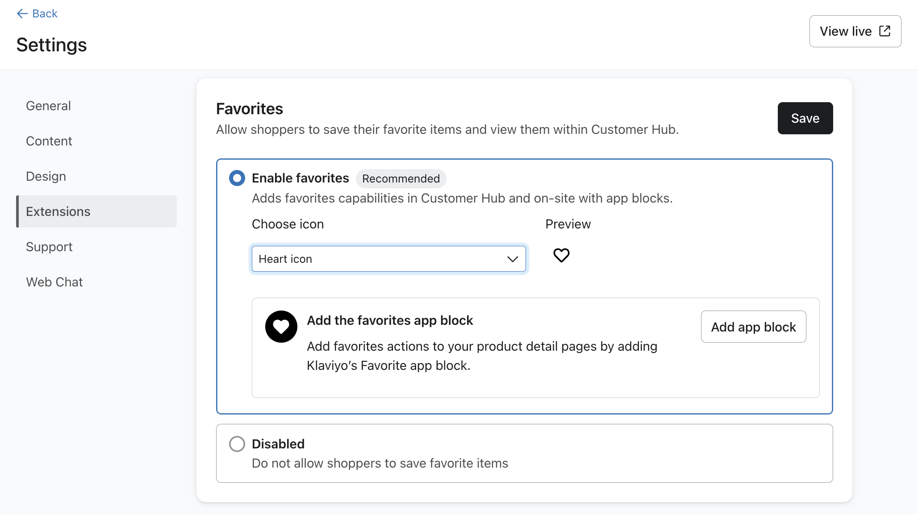Open the Choose icon dropdown

[388, 259]
